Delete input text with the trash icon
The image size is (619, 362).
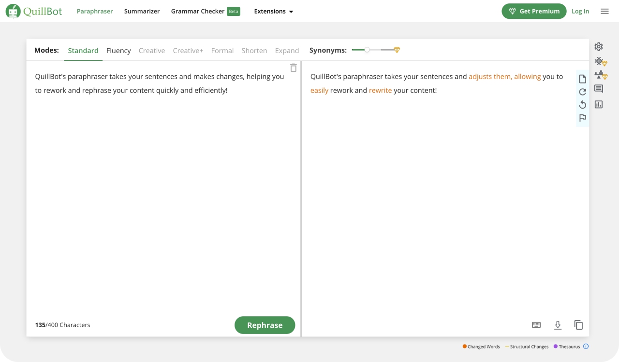[x=294, y=68]
